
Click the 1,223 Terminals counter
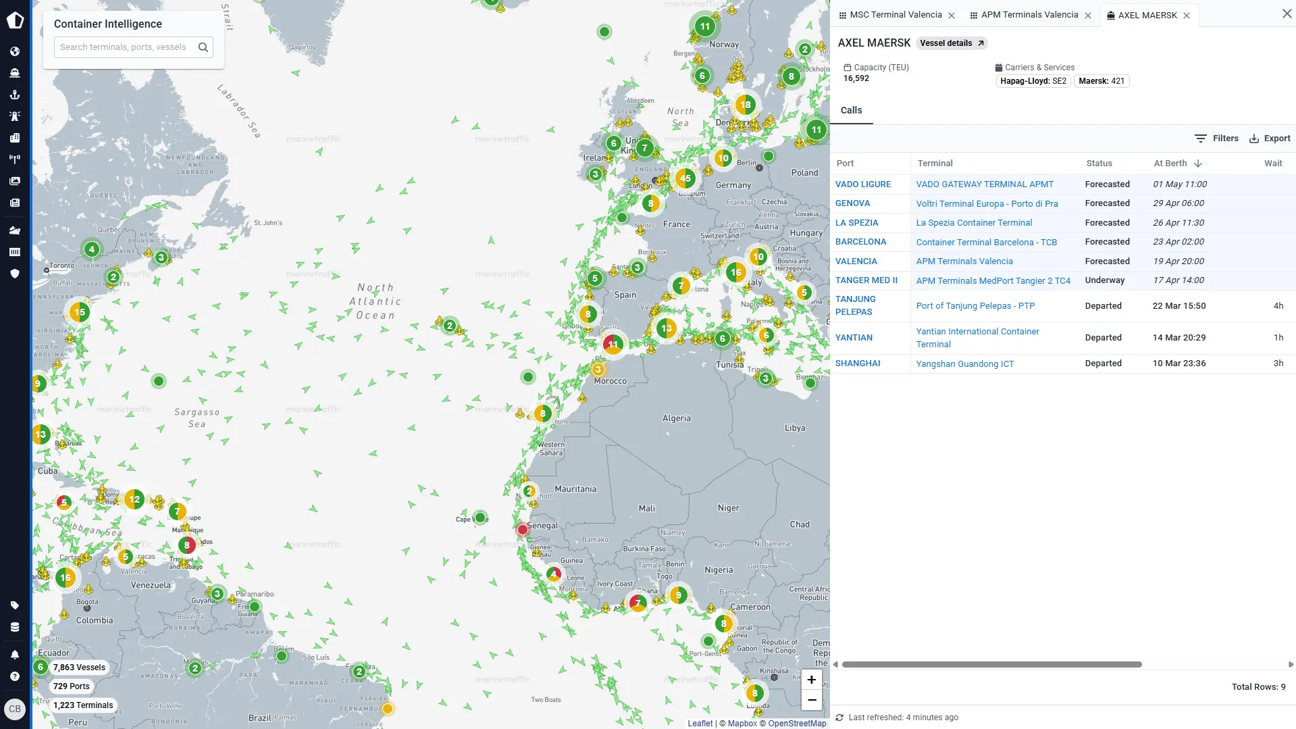[82, 705]
